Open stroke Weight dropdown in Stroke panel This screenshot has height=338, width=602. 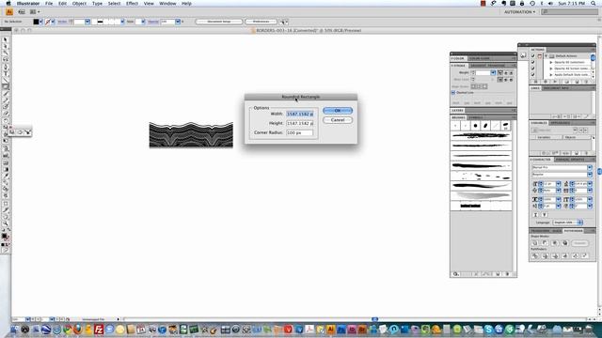pyautogui.click(x=493, y=72)
